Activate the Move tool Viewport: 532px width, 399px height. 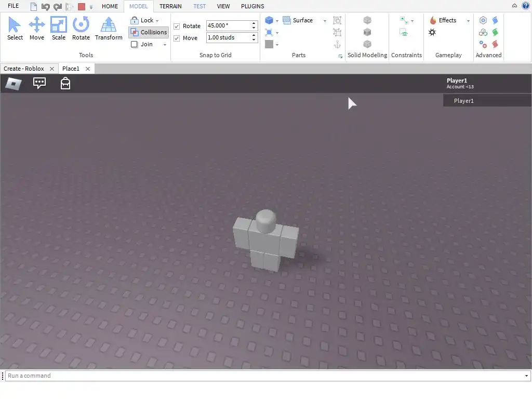tap(37, 29)
